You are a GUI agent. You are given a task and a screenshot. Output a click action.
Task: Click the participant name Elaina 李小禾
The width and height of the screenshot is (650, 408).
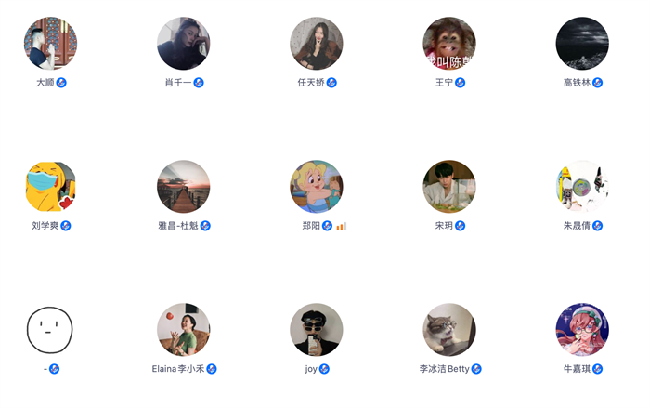point(178,369)
